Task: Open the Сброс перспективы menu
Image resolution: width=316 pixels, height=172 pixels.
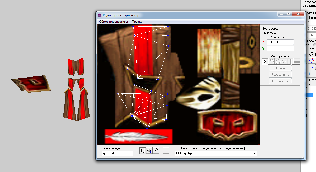Action: coord(114,22)
